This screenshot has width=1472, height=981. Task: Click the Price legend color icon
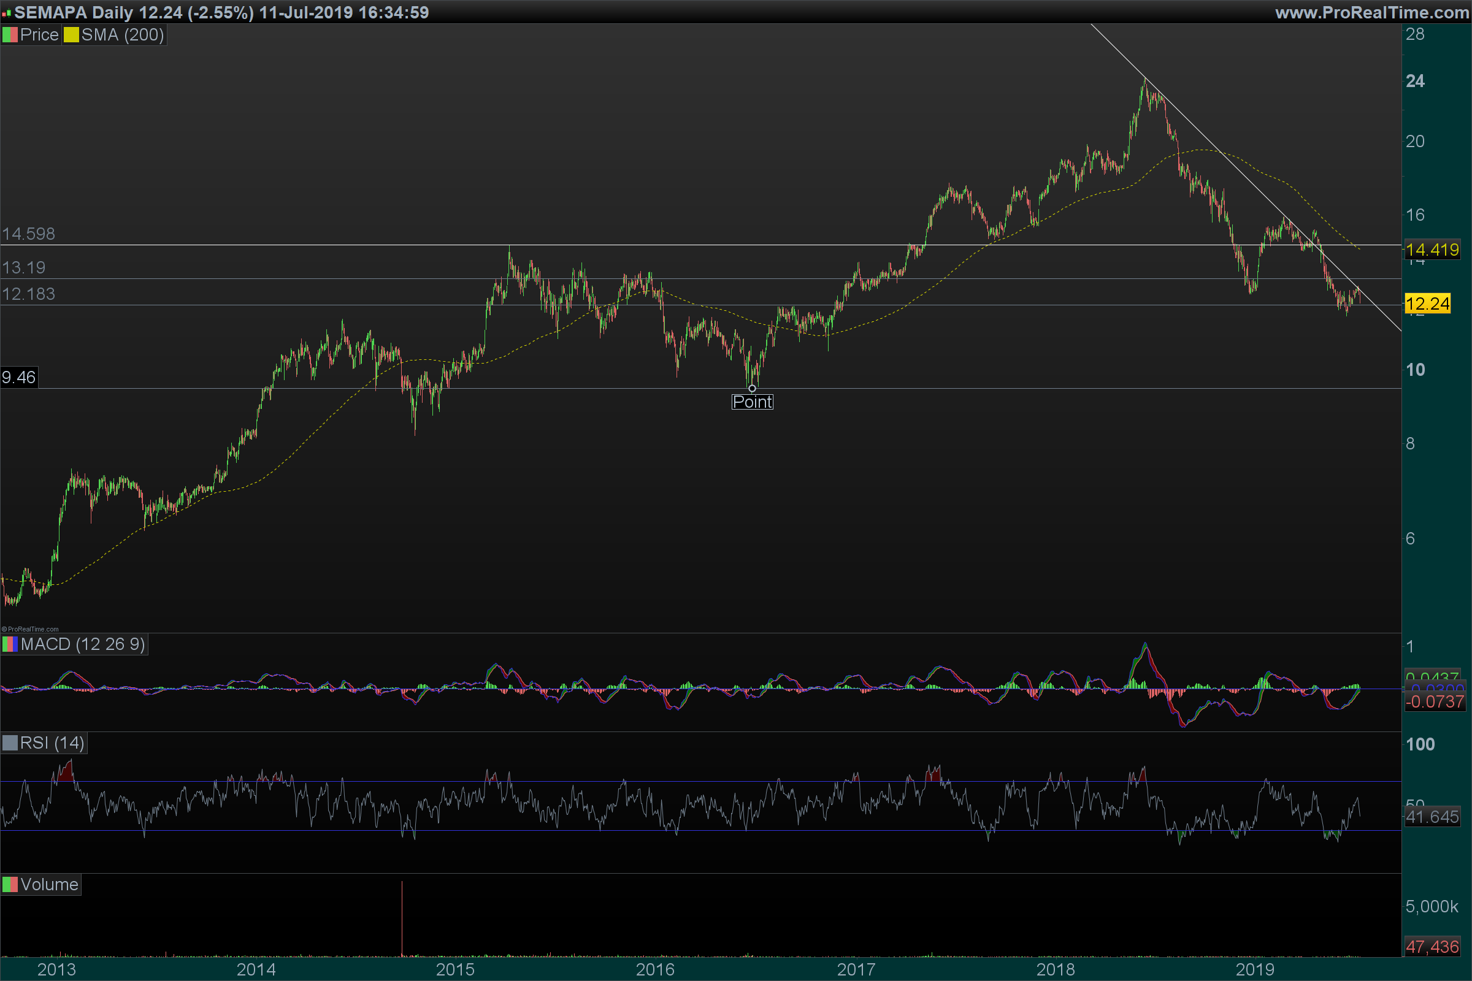coord(10,35)
